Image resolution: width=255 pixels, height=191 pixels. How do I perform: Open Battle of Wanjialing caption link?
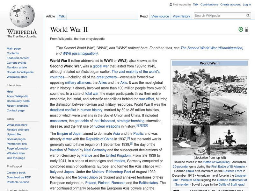coord(216,162)
